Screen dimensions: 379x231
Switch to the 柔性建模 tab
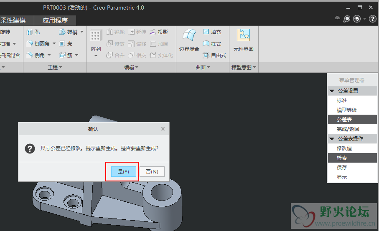13,20
